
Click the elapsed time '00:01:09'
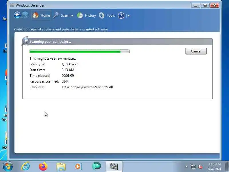tap(68, 76)
